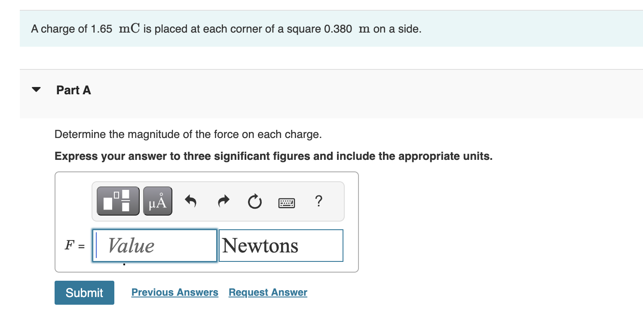Select the Newtons units box
The width and height of the screenshot is (643, 324).
[281, 245]
